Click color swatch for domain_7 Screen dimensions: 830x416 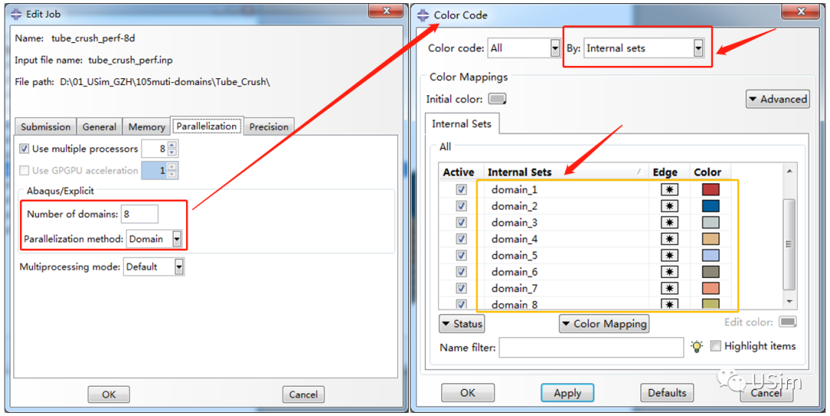point(710,288)
